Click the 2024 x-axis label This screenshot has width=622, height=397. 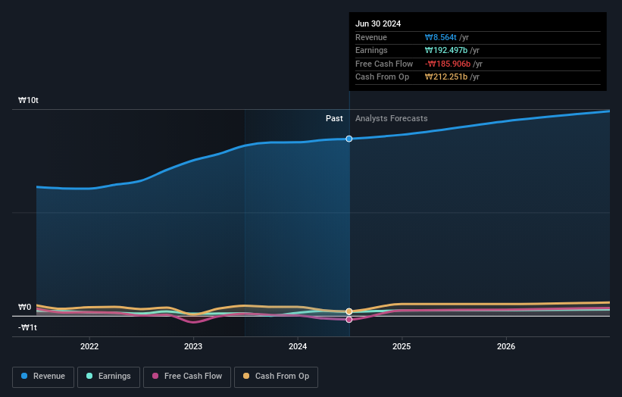point(298,346)
